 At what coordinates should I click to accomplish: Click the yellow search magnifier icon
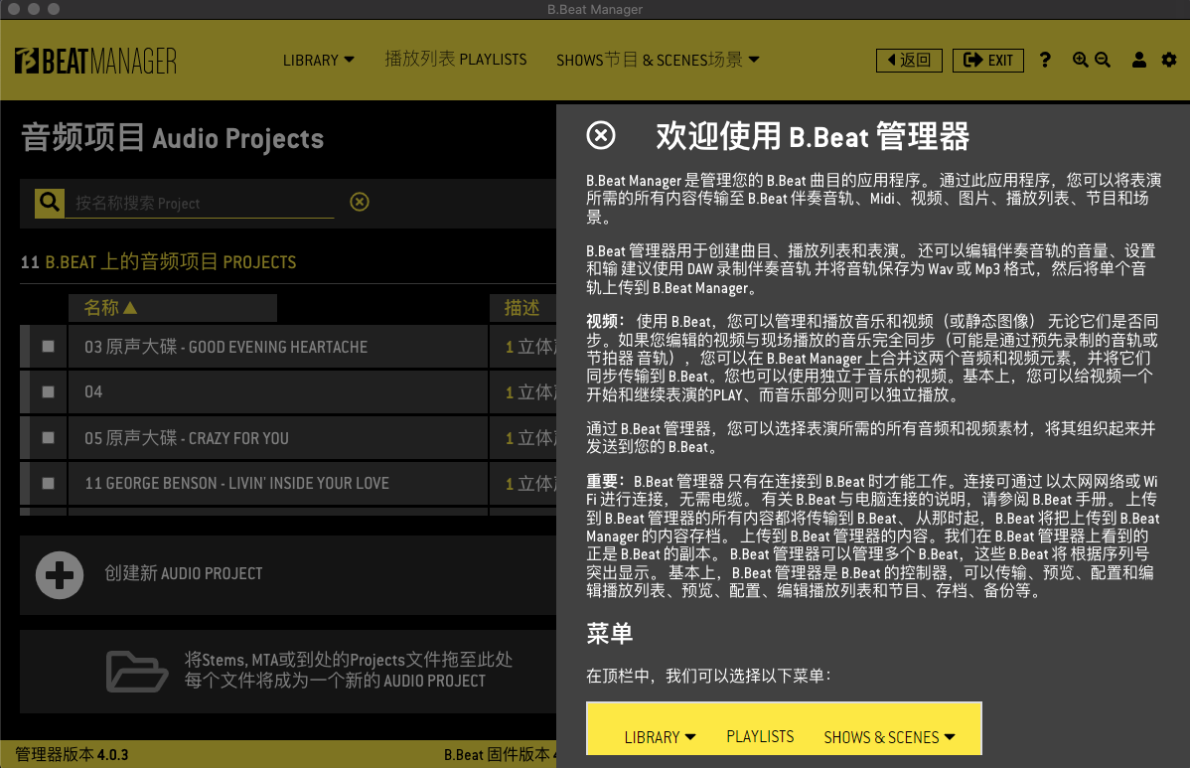(x=50, y=203)
